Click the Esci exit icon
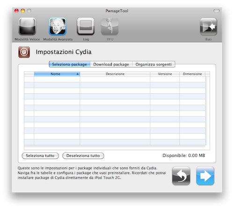 pos(208,27)
